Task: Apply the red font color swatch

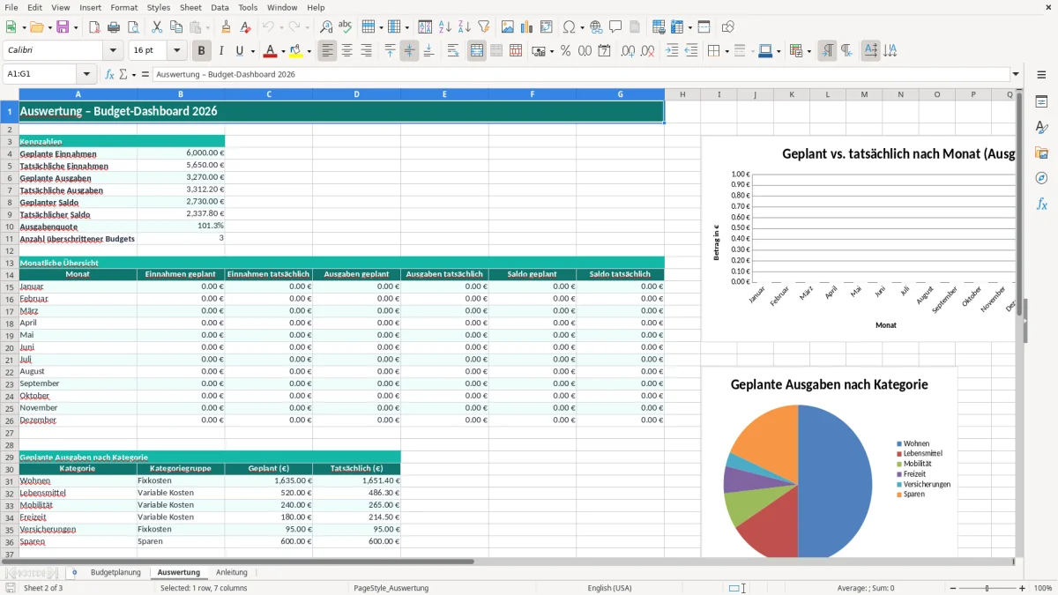Action: [x=270, y=51]
